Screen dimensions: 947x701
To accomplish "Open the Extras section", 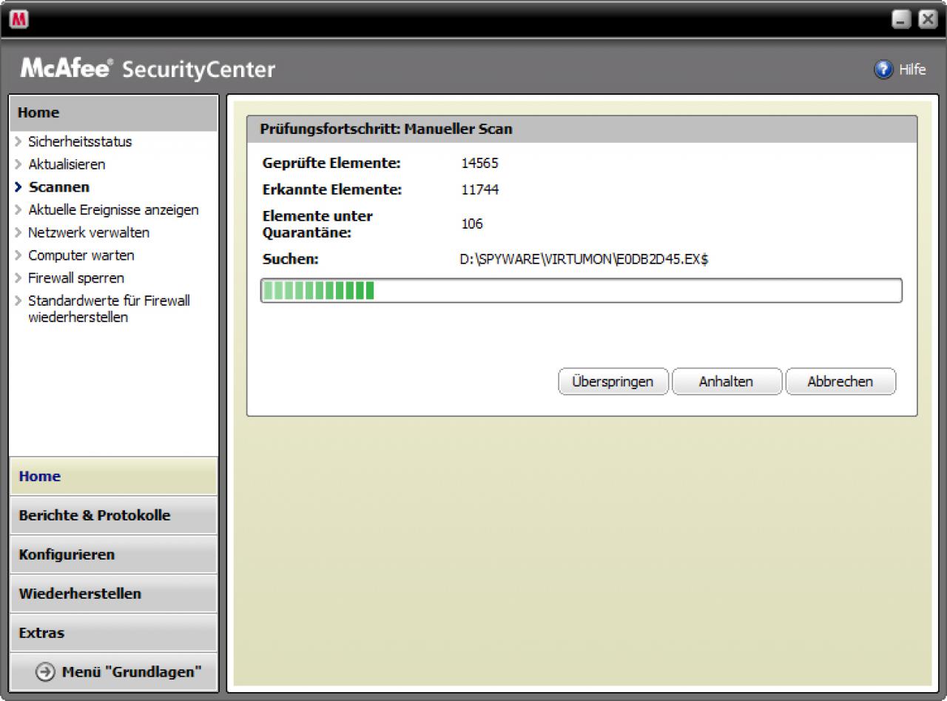I will pyautogui.click(x=113, y=633).
